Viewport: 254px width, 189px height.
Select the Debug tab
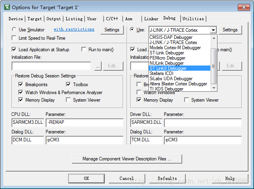170,18
